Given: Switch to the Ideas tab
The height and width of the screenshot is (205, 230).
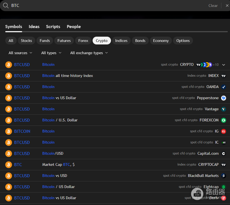Looking at the screenshot, I should pyautogui.click(x=34, y=27).
